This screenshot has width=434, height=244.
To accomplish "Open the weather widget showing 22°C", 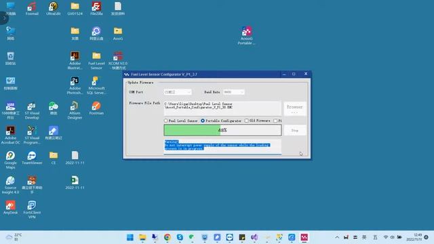I will [x=14, y=237].
